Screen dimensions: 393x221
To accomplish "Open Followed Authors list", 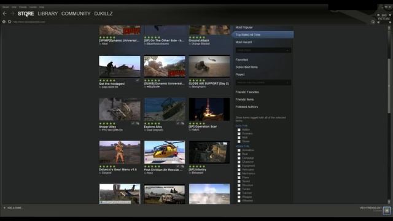I will 247,107.
